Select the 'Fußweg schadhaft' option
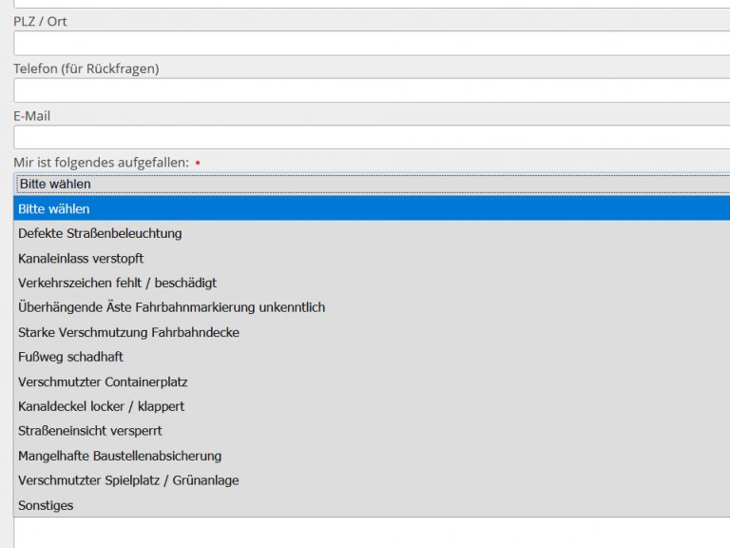This screenshot has width=730, height=548. pos(70,357)
